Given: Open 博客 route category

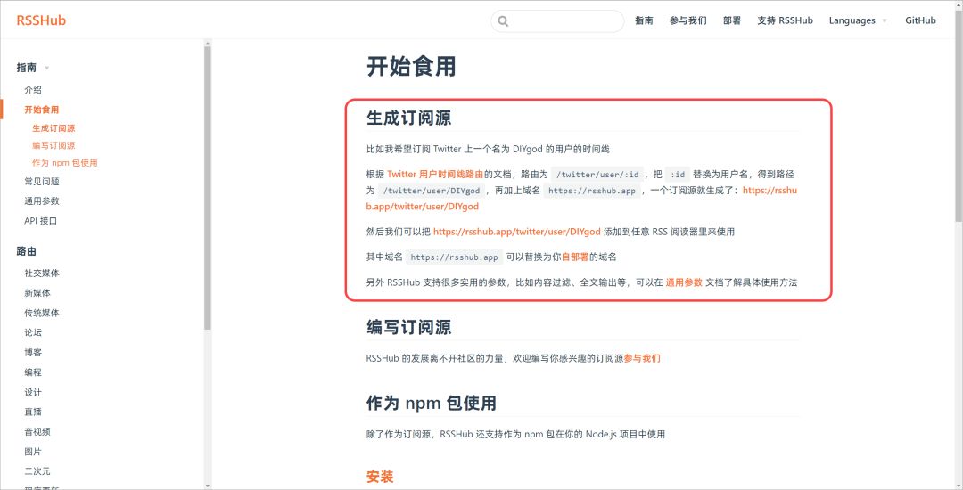Looking at the screenshot, I should coord(33,353).
